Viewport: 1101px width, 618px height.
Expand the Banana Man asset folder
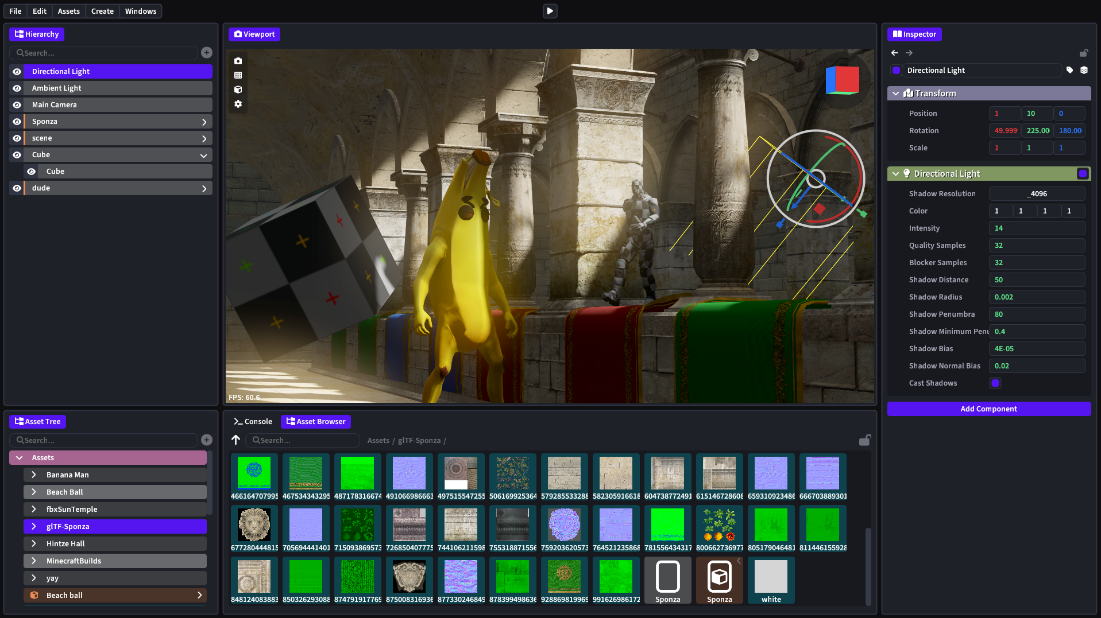[34, 475]
